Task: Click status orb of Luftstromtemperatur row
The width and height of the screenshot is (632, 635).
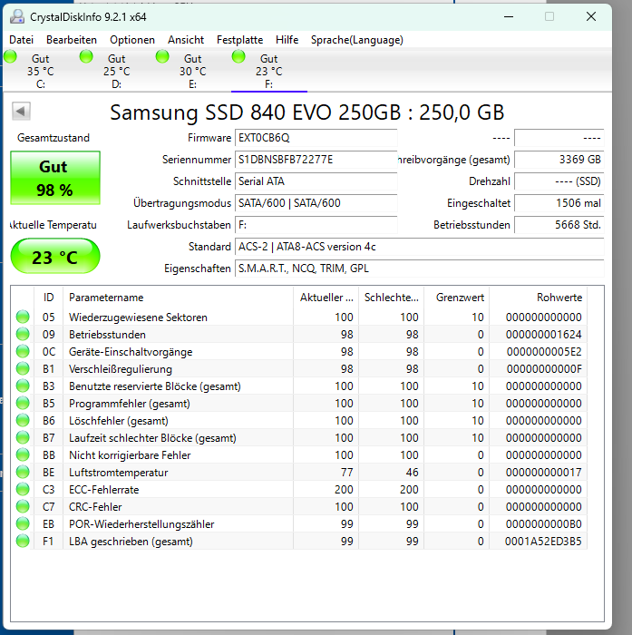Action: [23, 472]
